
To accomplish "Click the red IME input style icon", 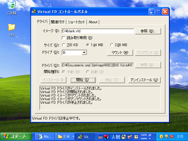I will [106, 137].
